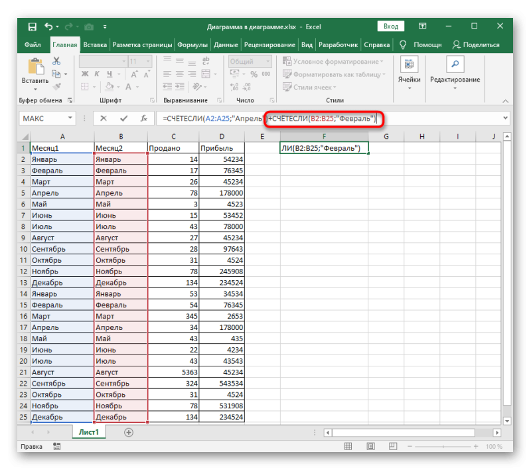Click the Вставить paste icon
This screenshot has height=470, width=531.
(x=36, y=66)
